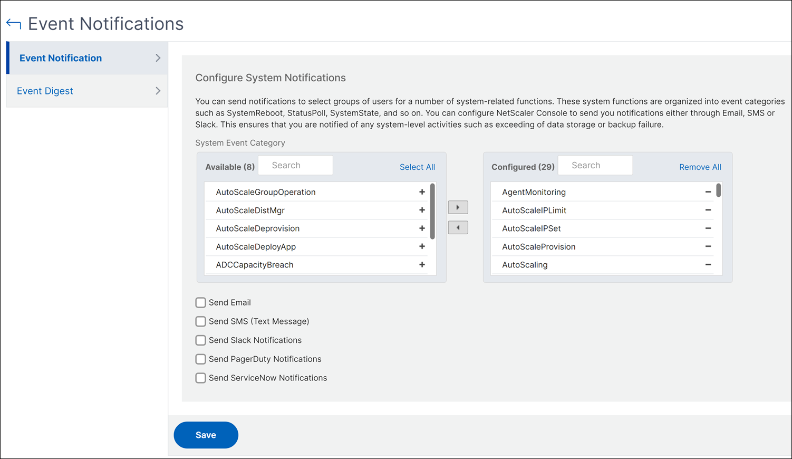Viewport: 792px width, 459px height.
Task: Focus the Configured list search field
Action: 595,165
